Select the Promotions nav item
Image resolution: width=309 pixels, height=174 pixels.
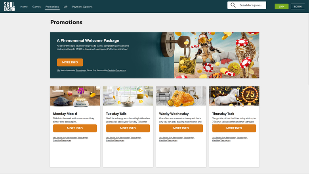point(52,7)
